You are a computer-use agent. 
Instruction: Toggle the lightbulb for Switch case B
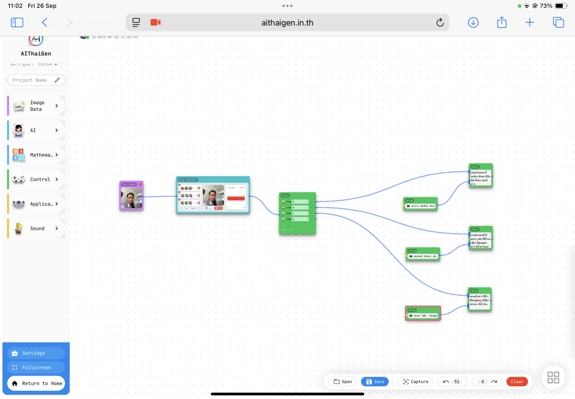284,208
